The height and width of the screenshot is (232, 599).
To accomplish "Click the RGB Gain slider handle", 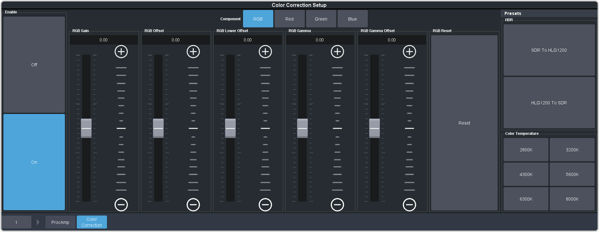I will coord(86,128).
